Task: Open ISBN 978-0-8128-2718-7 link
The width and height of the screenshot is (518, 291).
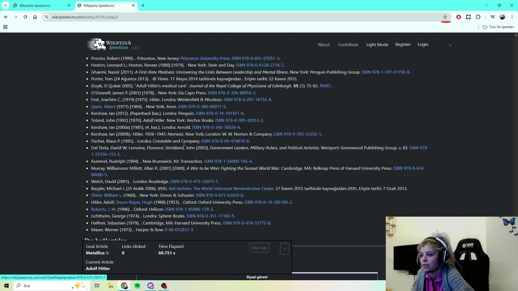Action: coord(260,65)
